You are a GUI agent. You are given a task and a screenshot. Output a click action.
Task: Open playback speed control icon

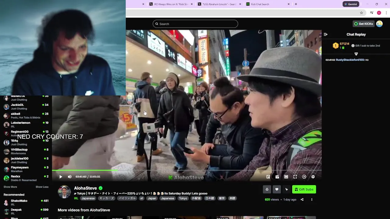[304, 177]
